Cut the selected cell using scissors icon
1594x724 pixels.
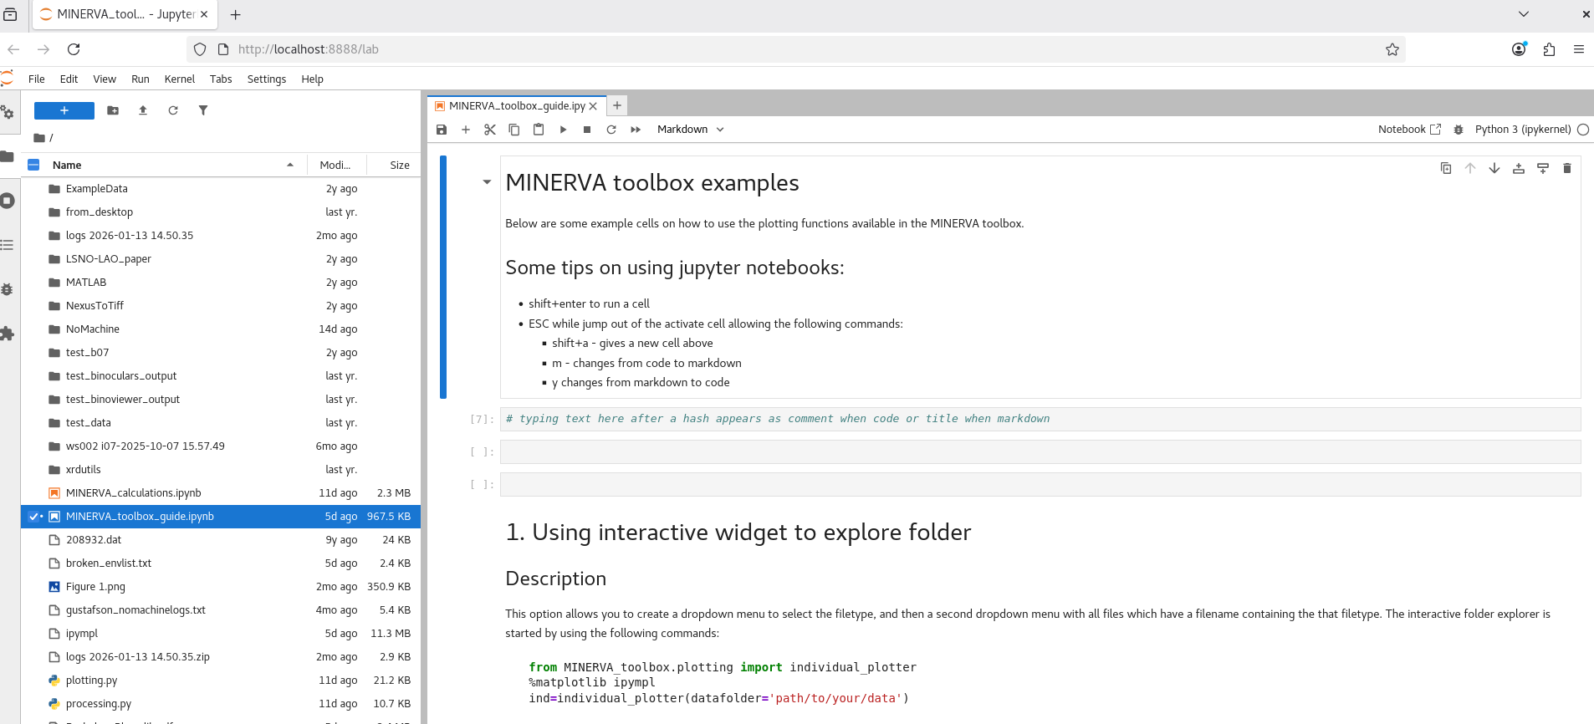490,130
